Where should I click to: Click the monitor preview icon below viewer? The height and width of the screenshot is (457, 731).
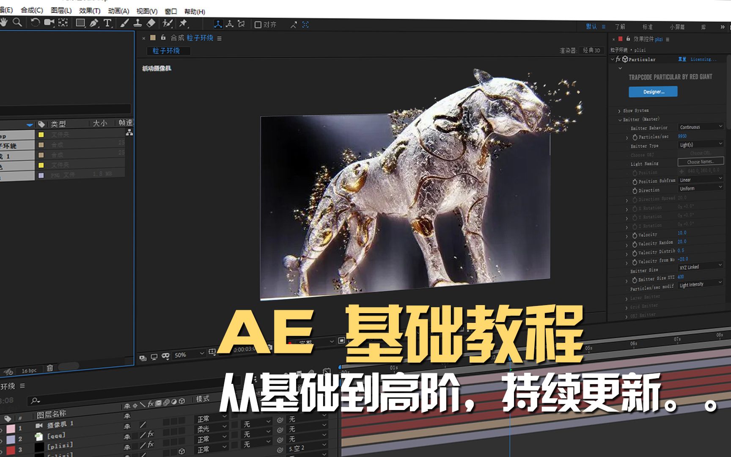pos(154,357)
